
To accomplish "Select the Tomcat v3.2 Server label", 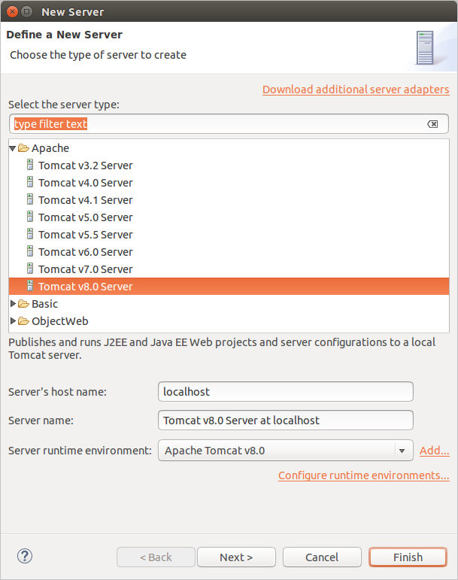I will (86, 165).
